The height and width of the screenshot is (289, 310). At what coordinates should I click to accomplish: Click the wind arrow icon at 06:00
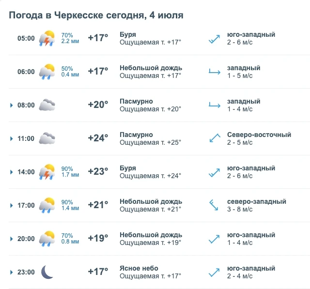pos(215,72)
